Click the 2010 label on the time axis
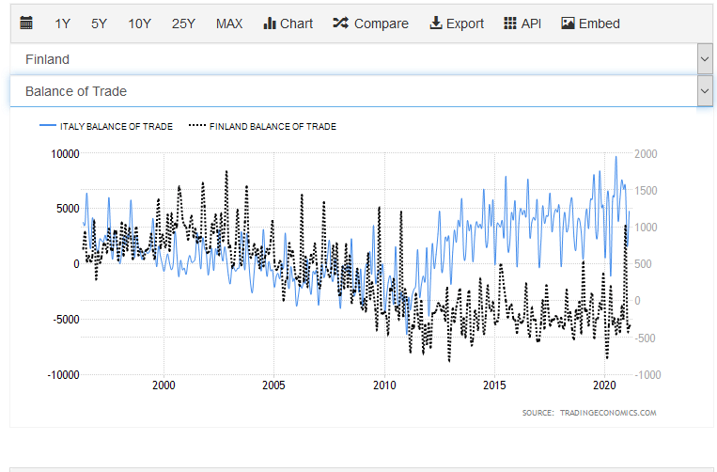This screenshot has height=472, width=717. click(384, 385)
